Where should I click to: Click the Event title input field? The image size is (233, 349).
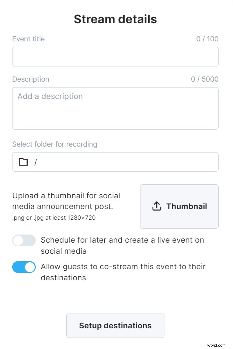pyautogui.click(x=115, y=57)
